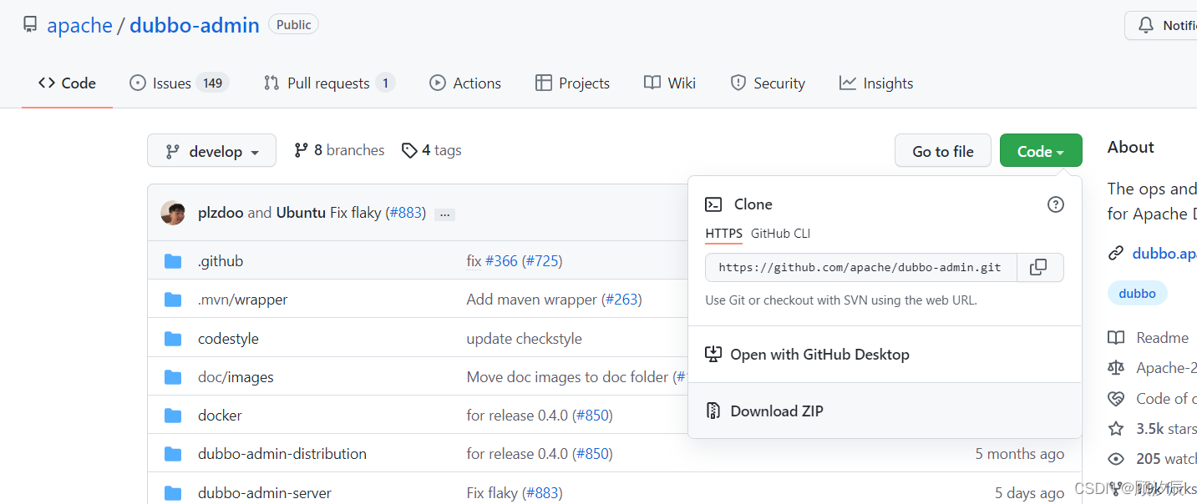Screen dimensions: 1197x504
Task: Open the docker folder
Action: point(220,416)
